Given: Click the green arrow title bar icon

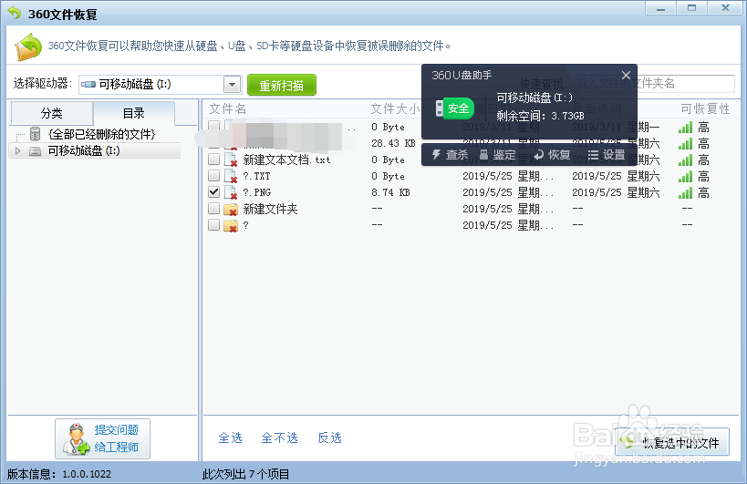Looking at the screenshot, I should tap(15, 13).
